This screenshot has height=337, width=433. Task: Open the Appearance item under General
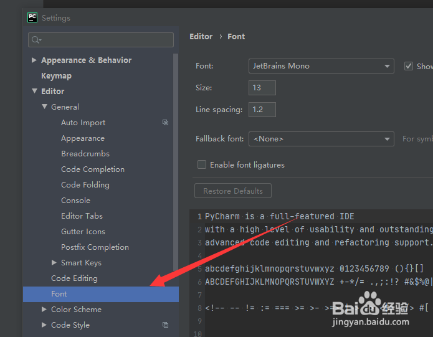(83, 138)
